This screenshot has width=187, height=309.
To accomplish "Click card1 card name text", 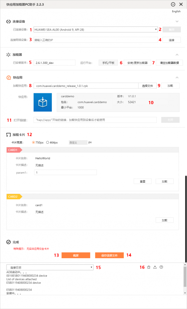I will tap(39, 205).
